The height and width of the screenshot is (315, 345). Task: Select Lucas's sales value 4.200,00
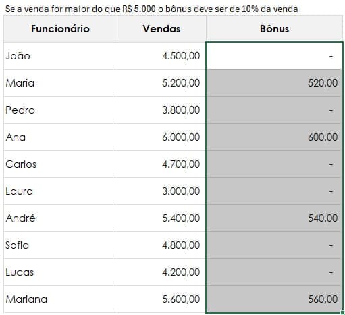tap(161, 272)
